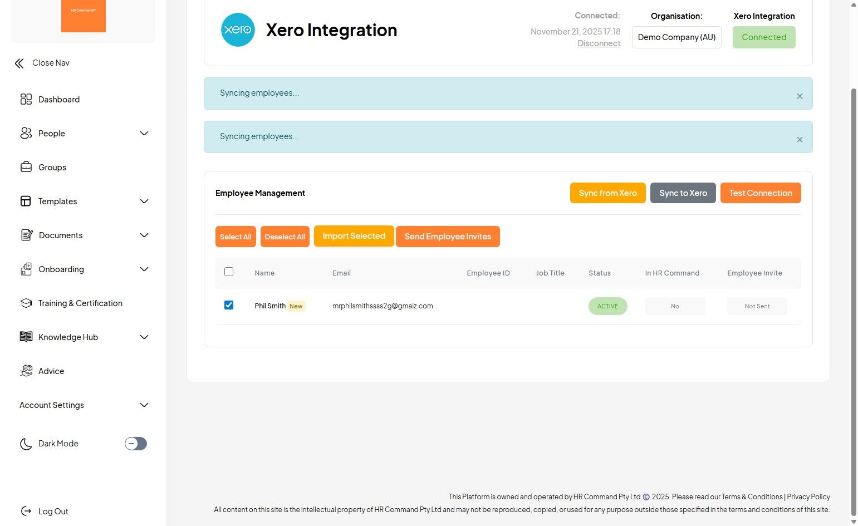Expand the Onboarding menu chevron
Image resolution: width=858 pixels, height=526 pixels.
click(x=144, y=269)
